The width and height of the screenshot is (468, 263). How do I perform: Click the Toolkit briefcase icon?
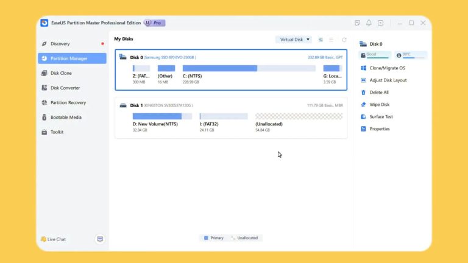tap(44, 131)
